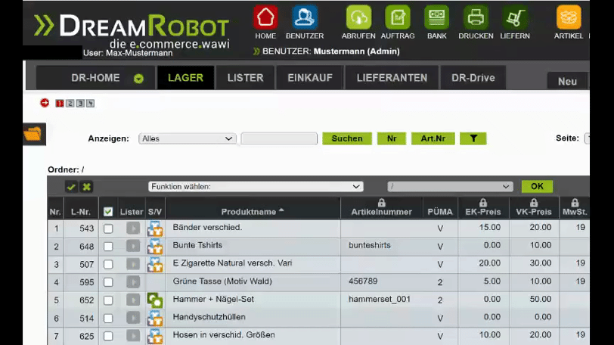Click product name 'Hosen in verschid. Größen'
Image resolution: width=614 pixels, height=345 pixels.
[224, 335]
